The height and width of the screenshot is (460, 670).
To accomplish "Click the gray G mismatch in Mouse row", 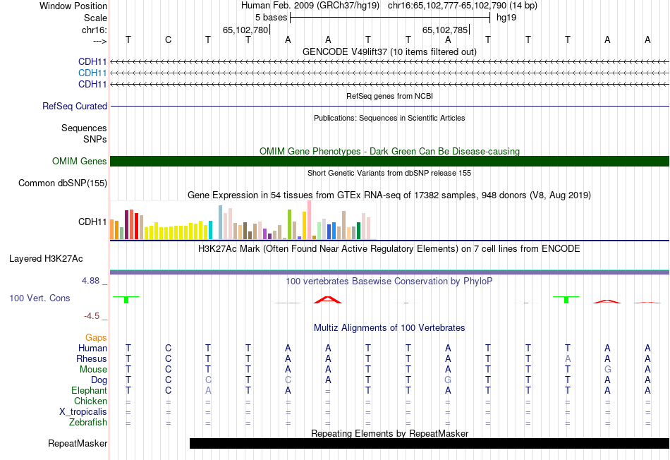I will [608, 370].
